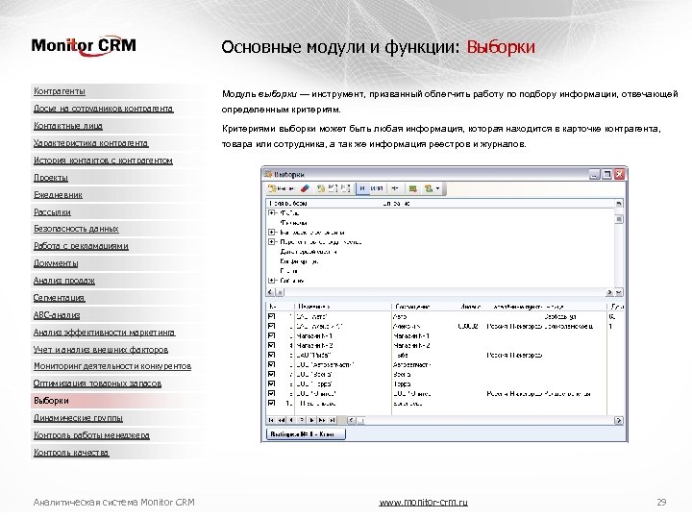Open История контактов с контрагентом link
The height and width of the screenshot is (519, 692).
point(103,161)
